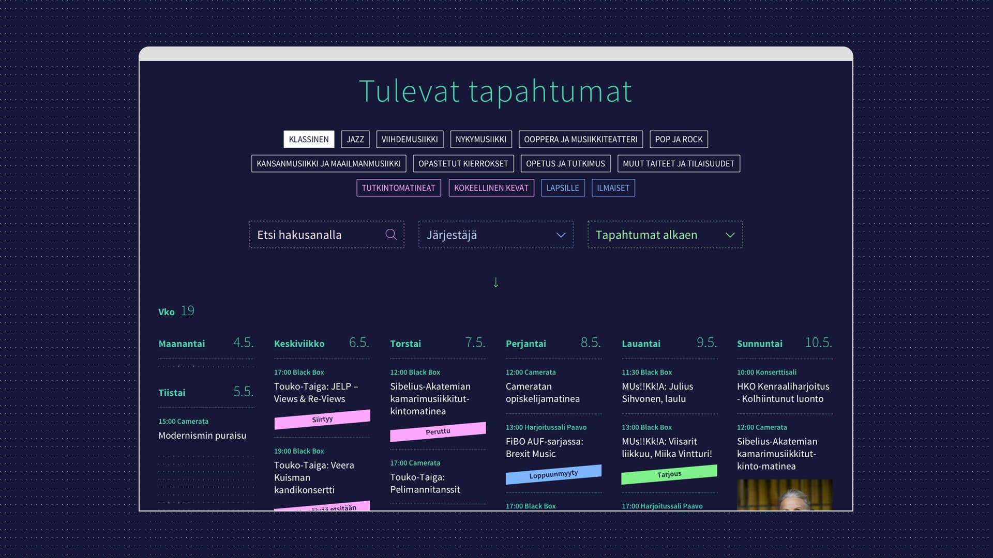Click the Siirtyy status badge on event
Viewport: 993px width, 558px height.
pyautogui.click(x=321, y=419)
